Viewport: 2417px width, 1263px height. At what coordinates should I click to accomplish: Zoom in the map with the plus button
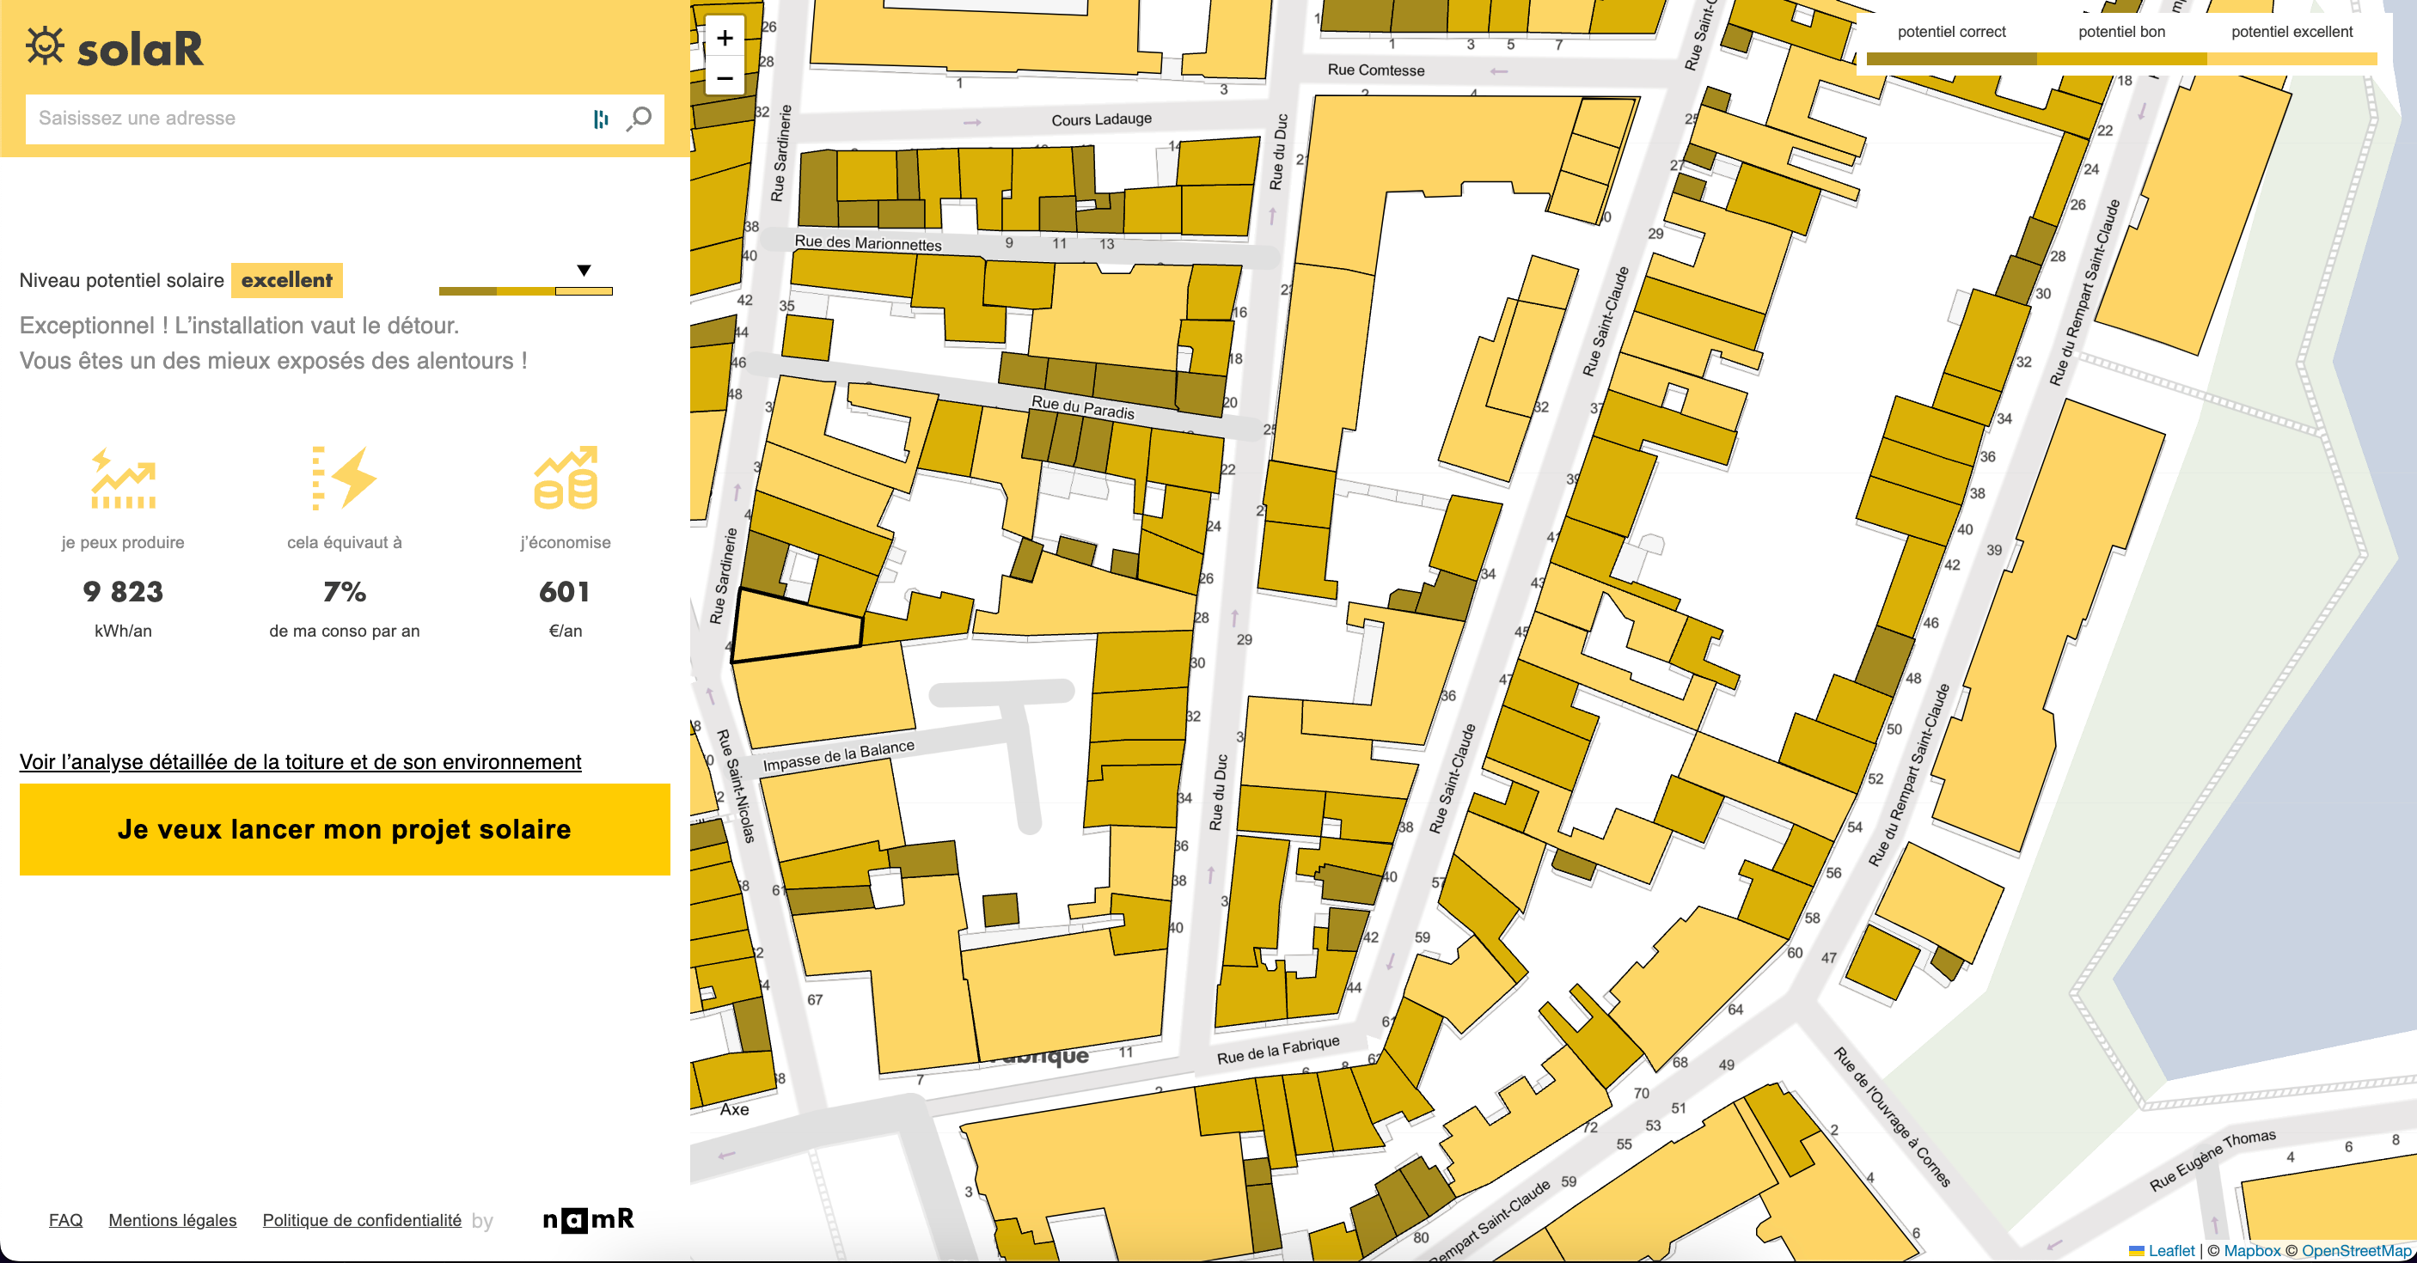click(x=725, y=39)
